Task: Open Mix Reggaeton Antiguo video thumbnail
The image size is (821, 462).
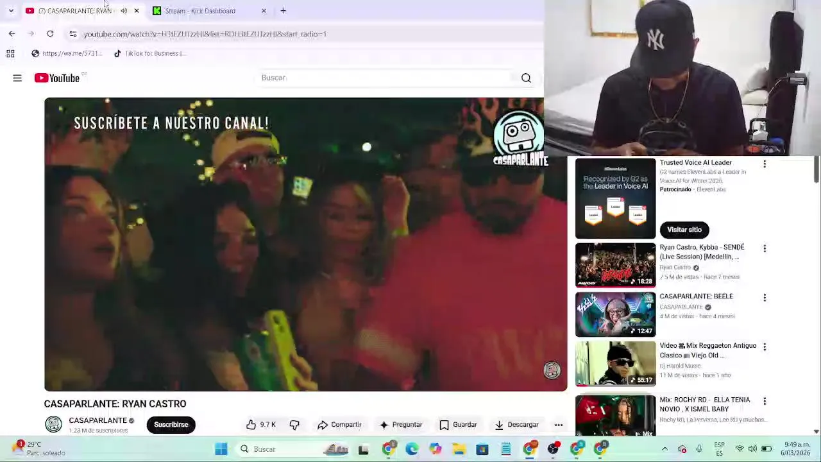Action: [x=615, y=364]
